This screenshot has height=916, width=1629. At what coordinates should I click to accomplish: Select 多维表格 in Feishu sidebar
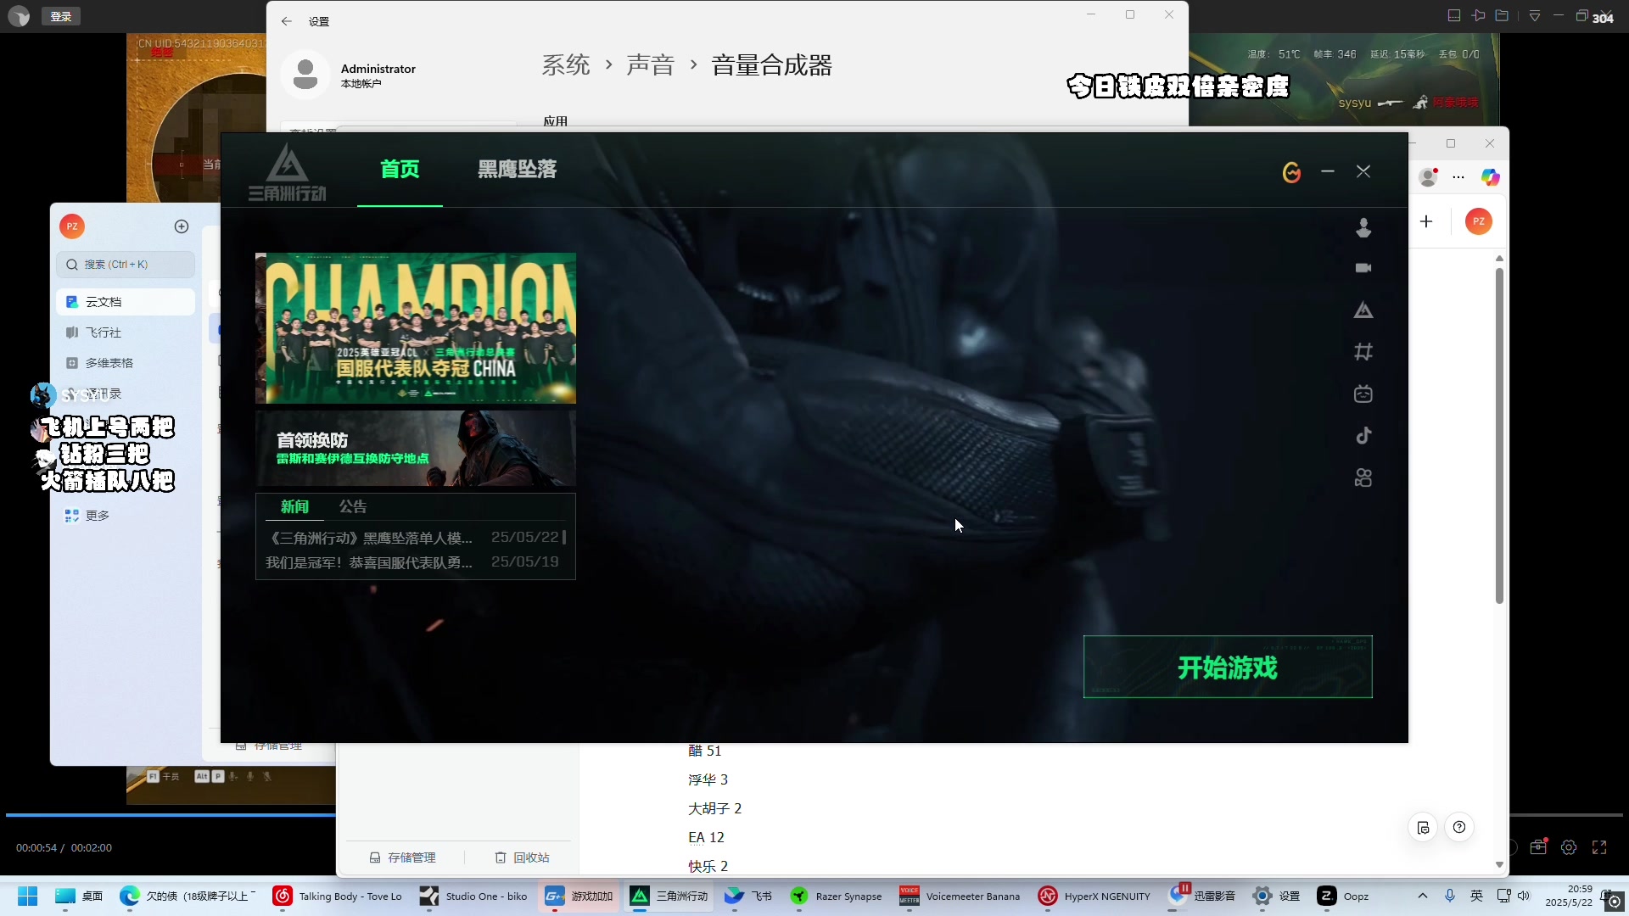126,363
